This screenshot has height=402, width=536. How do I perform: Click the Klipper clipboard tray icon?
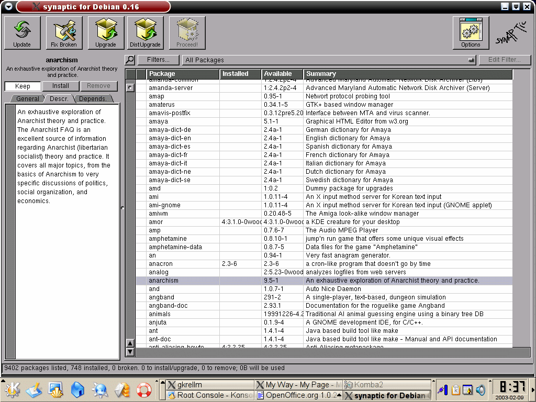pyautogui.click(x=456, y=389)
